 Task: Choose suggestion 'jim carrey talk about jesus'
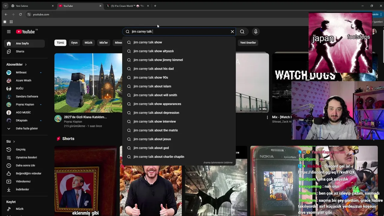pyautogui.click(x=179, y=139)
